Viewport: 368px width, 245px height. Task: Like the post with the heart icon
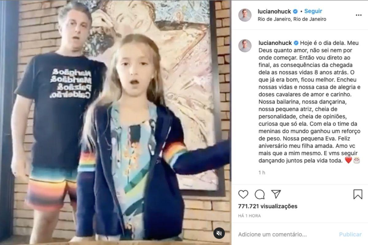(243, 194)
